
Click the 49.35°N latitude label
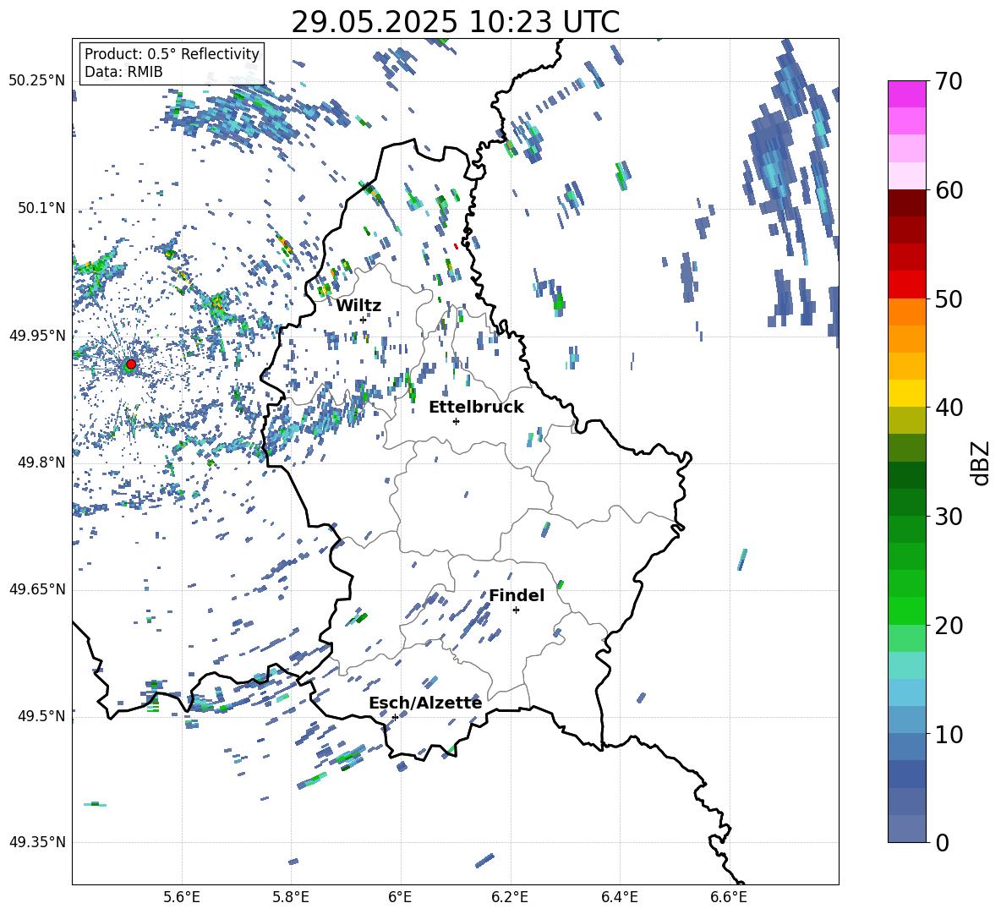(x=37, y=842)
